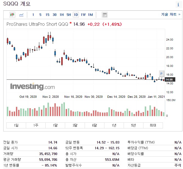Click the SQQQ 개요 heading

17,4
